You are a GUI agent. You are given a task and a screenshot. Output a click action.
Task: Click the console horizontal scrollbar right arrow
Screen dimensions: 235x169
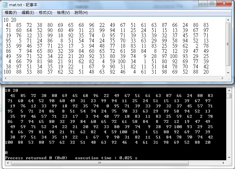(223, 163)
